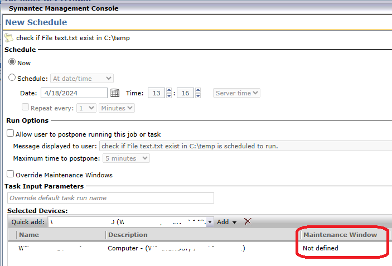Image resolution: width=392 pixels, height=266 pixels.
Task: Check Override Maintenance Windows
Action: pos(10,175)
